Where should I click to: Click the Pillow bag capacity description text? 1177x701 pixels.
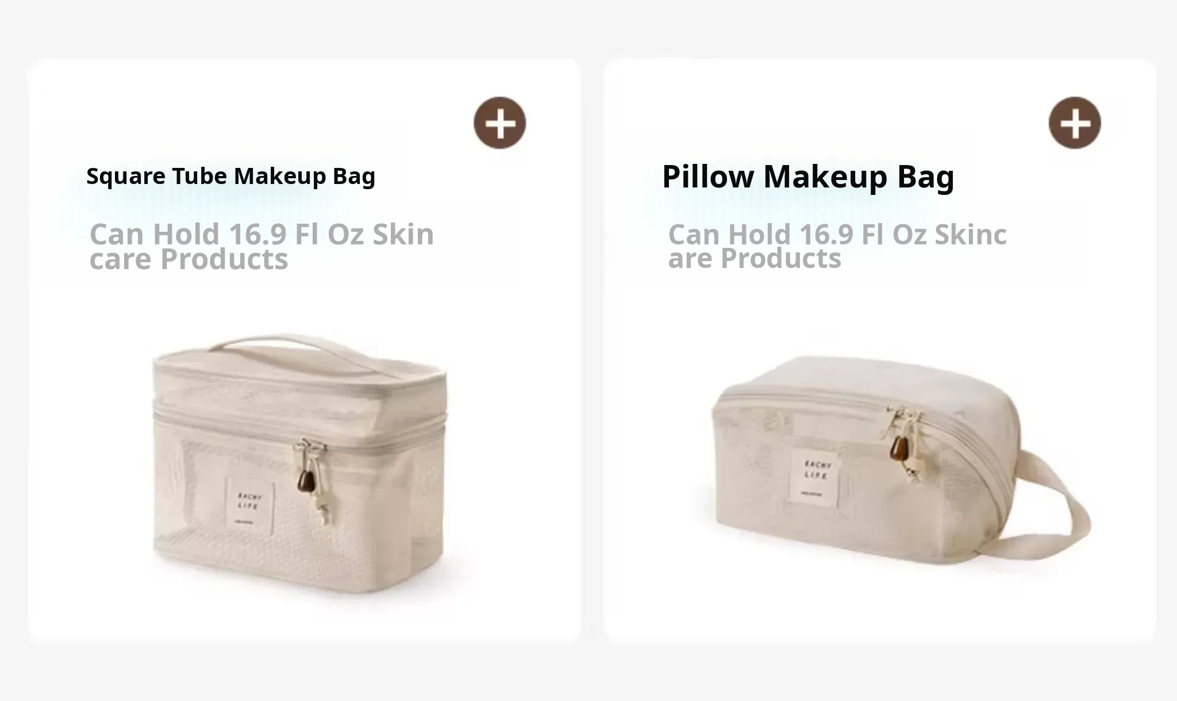click(x=837, y=246)
